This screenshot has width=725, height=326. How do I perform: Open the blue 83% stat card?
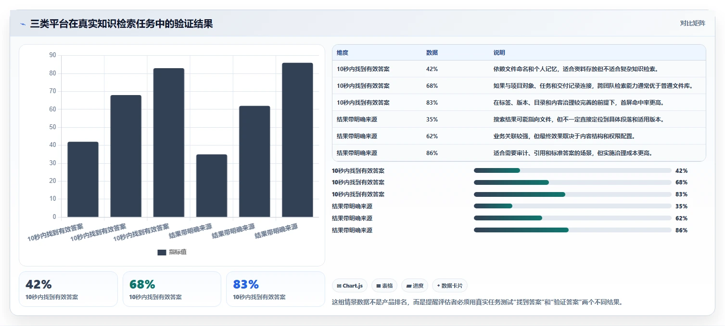point(276,289)
